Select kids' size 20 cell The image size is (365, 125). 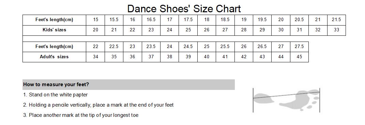click(x=95, y=30)
